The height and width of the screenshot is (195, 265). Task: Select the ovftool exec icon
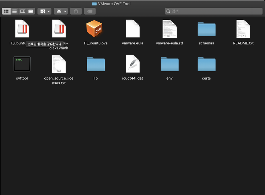click(22, 64)
